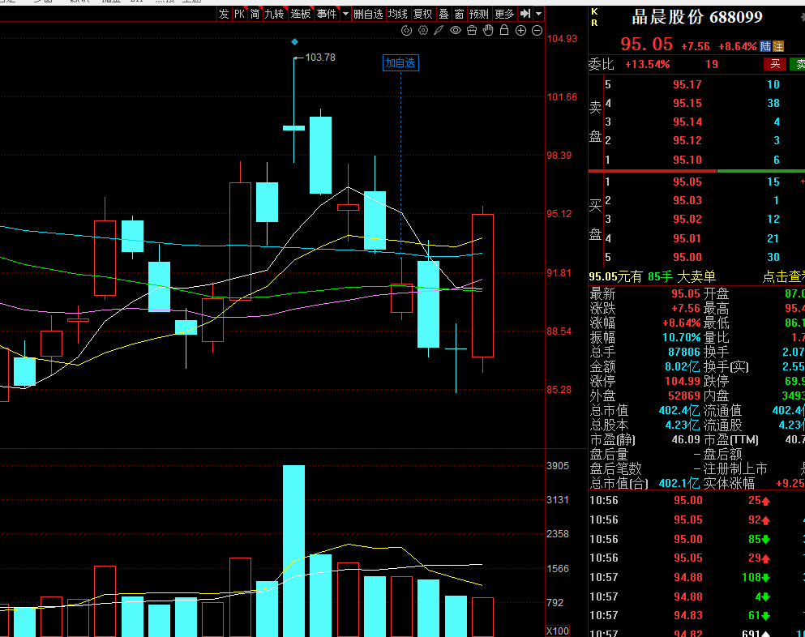This screenshot has width=805, height=637.
Task: Open the 复权 price adjustment option
Action: (x=423, y=14)
